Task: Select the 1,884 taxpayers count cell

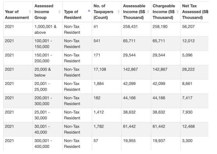Action: 99,84
